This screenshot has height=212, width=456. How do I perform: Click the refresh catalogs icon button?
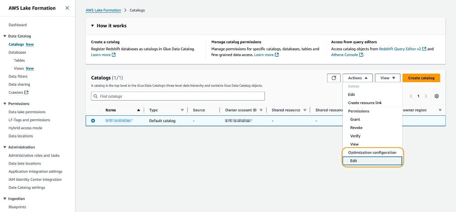pyautogui.click(x=334, y=78)
